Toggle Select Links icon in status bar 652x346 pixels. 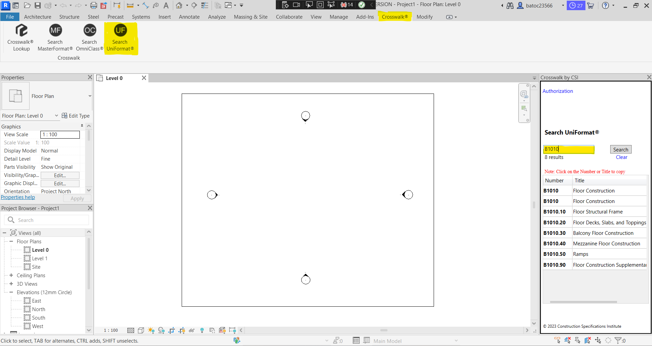[557, 340]
